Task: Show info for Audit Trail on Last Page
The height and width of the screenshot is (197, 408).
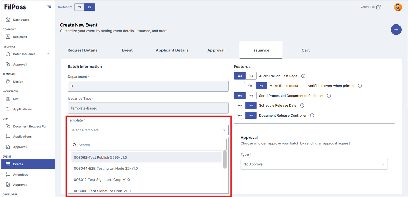Action: 303,76
